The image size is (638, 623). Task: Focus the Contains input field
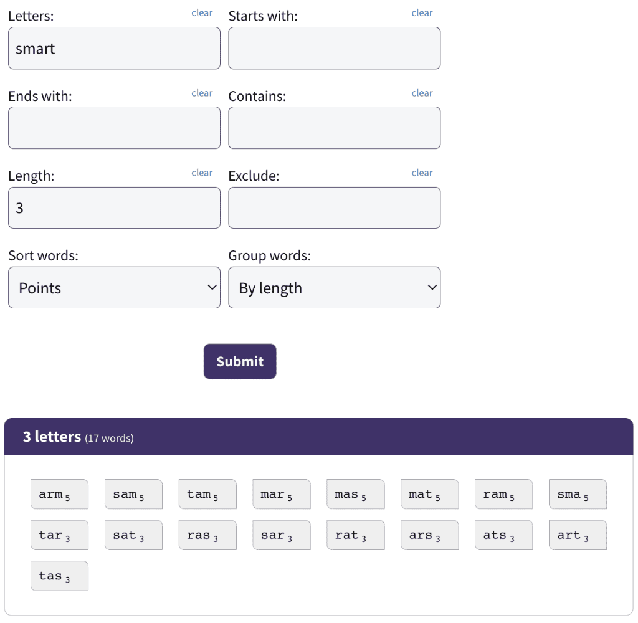point(334,128)
